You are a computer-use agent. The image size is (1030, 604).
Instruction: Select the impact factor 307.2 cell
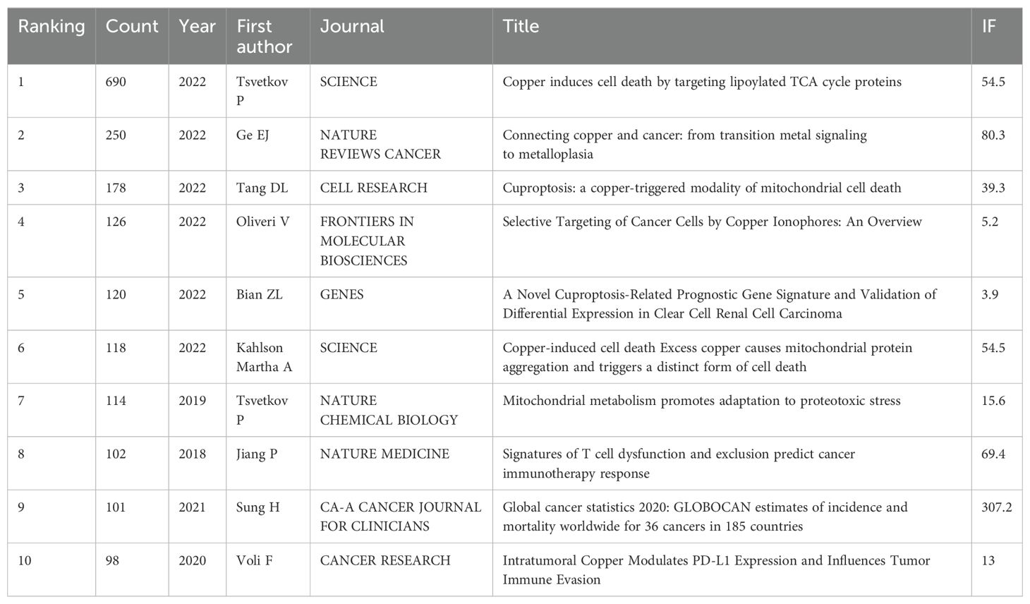pos(996,507)
